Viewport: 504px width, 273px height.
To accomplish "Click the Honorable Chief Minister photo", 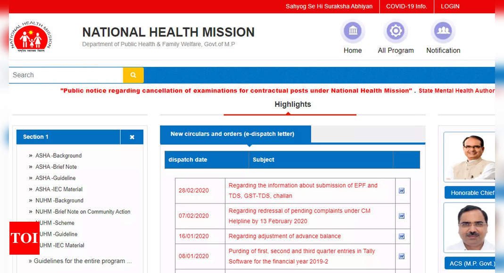I will point(470,157).
